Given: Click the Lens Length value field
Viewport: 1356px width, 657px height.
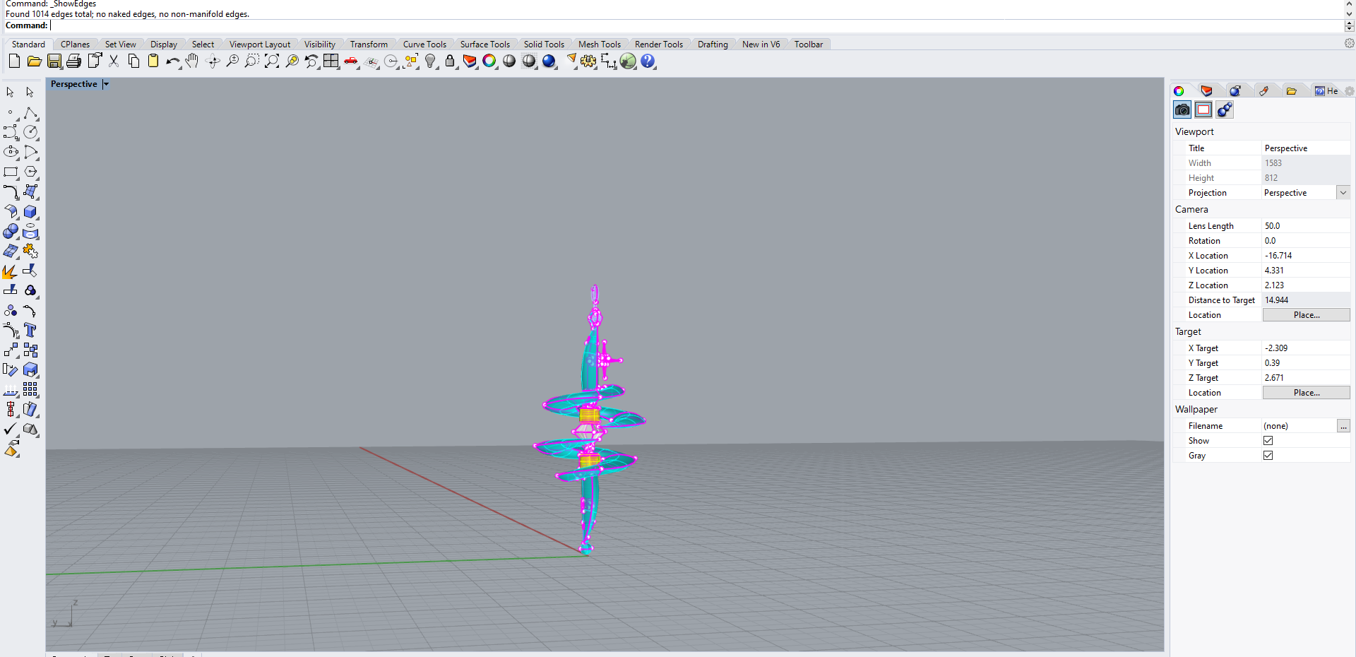Looking at the screenshot, I should click(1306, 226).
